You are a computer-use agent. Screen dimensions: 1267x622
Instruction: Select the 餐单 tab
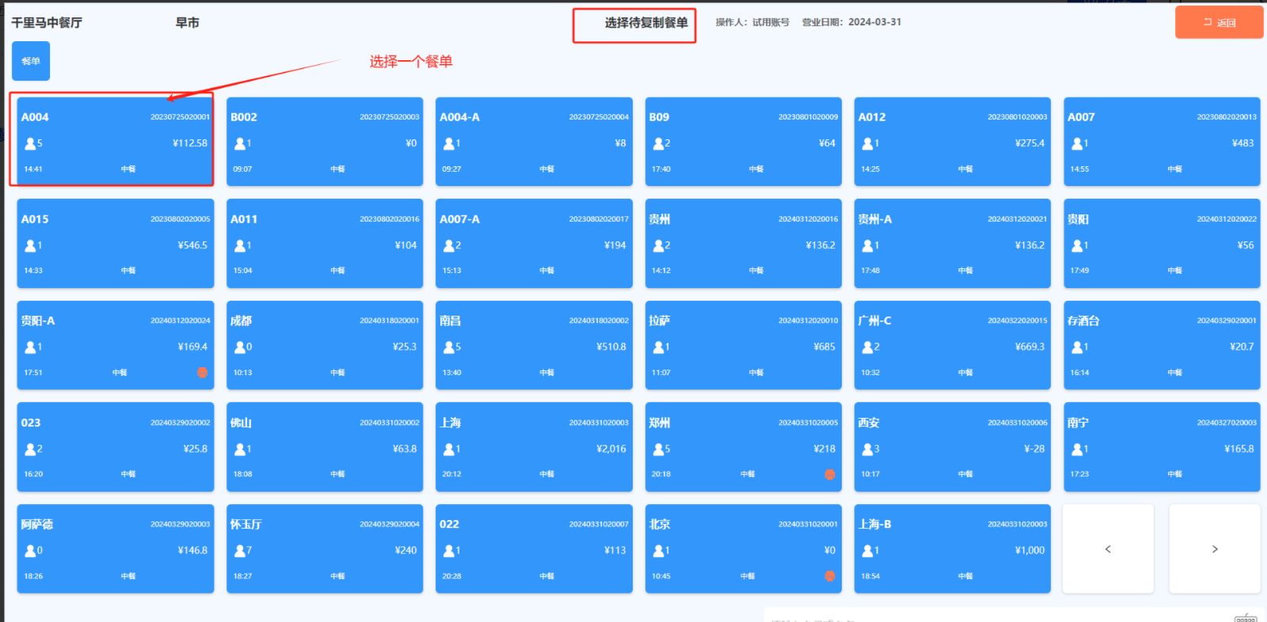pyautogui.click(x=31, y=61)
